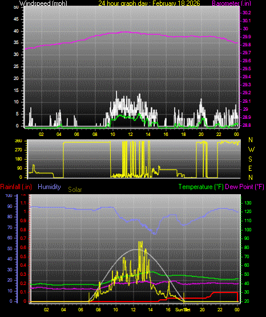266x317 pixels.
Task: Click the 50 value on humidity scale
Action: pos(10,248)
